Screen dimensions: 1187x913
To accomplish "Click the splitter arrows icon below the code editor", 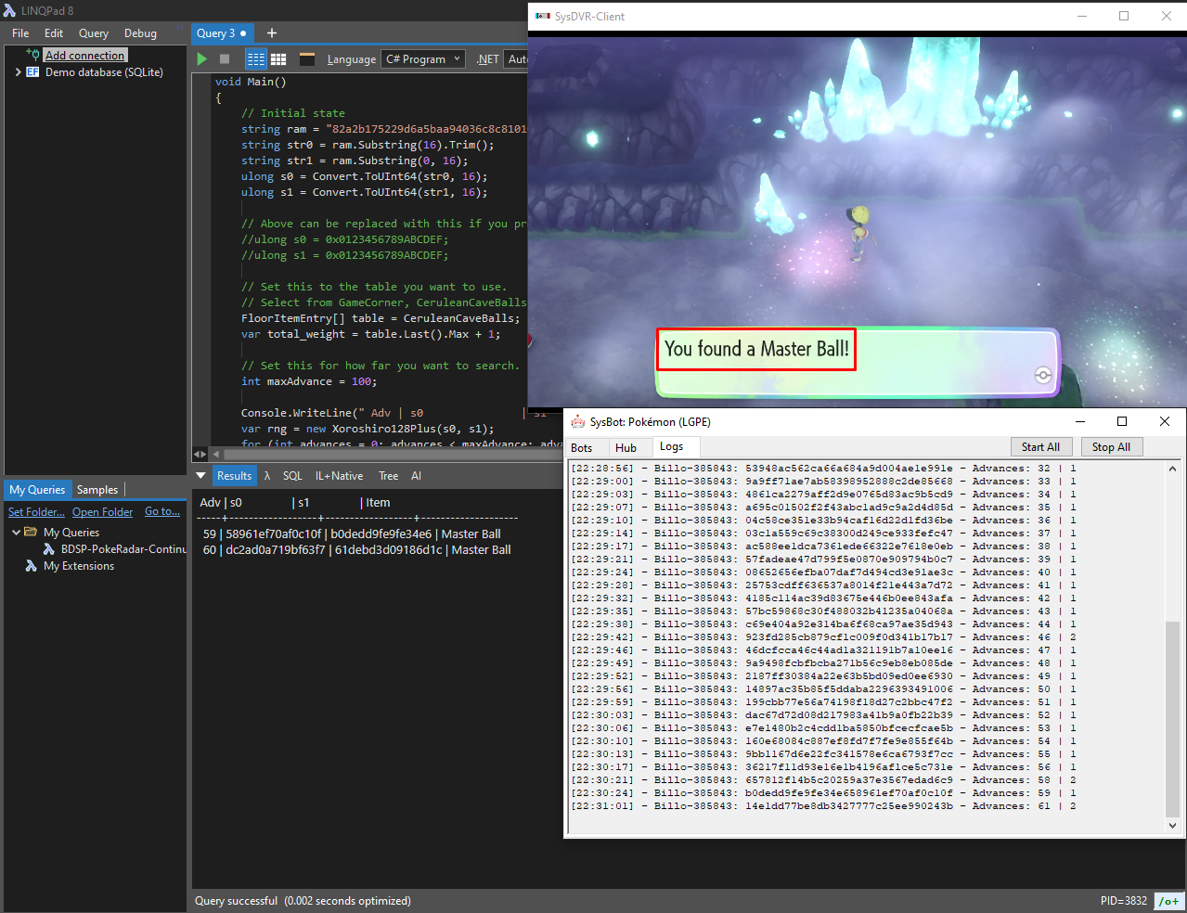I will pos(200,454).
